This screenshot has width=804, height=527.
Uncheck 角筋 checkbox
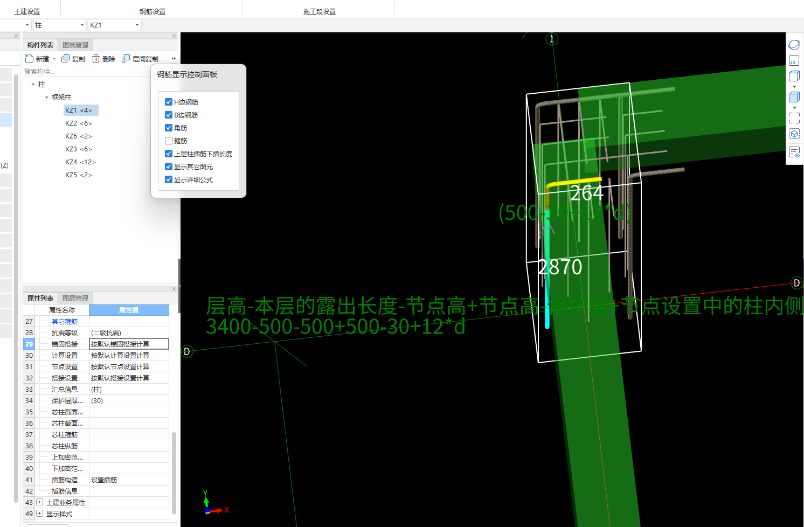coord(169,128)
